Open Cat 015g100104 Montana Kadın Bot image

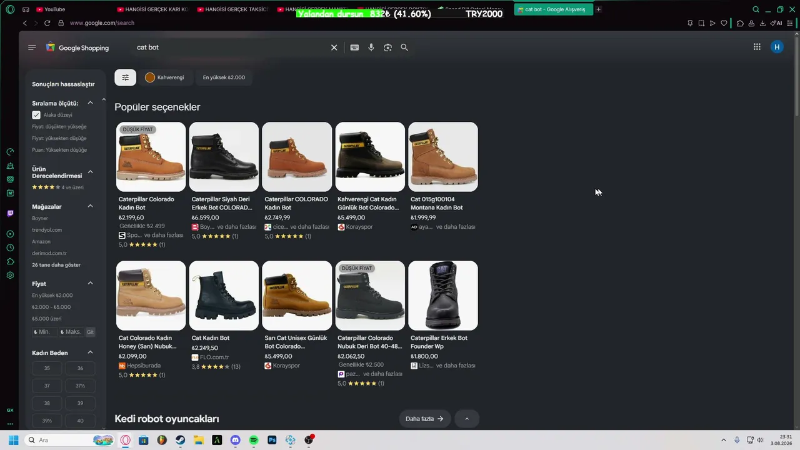click(x=443, y=157)
